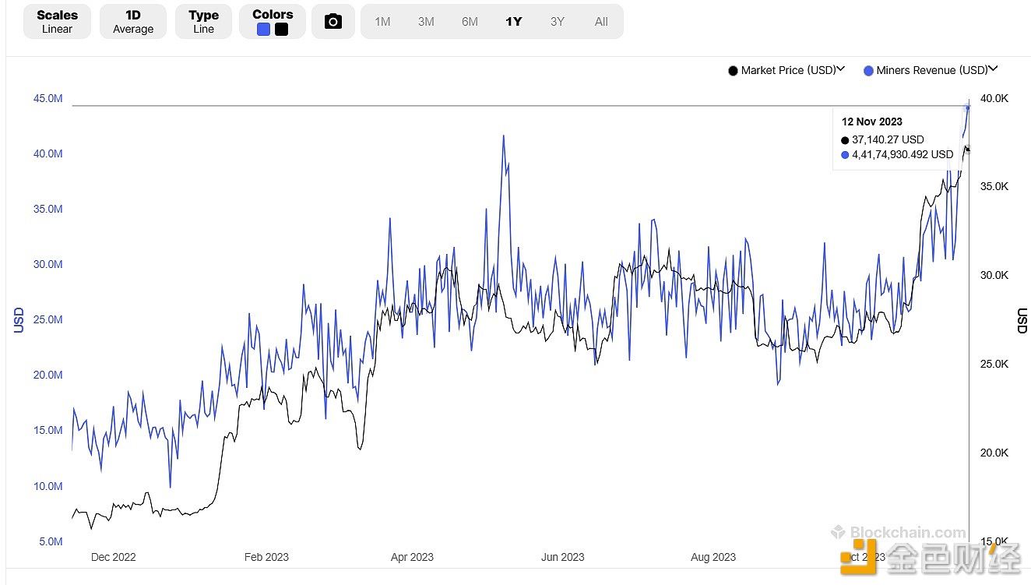Click the 4,41,74,930.492 USD tooltip value
The width and height of the screenshot is (1031, 585).
903,154
